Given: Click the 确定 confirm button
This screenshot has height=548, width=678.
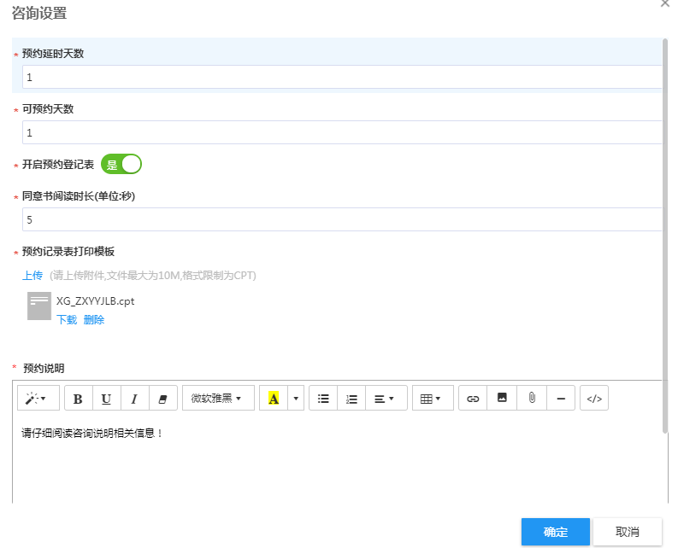Looking at the screenshot, I should pyautogui.click(x=555, y=532).
